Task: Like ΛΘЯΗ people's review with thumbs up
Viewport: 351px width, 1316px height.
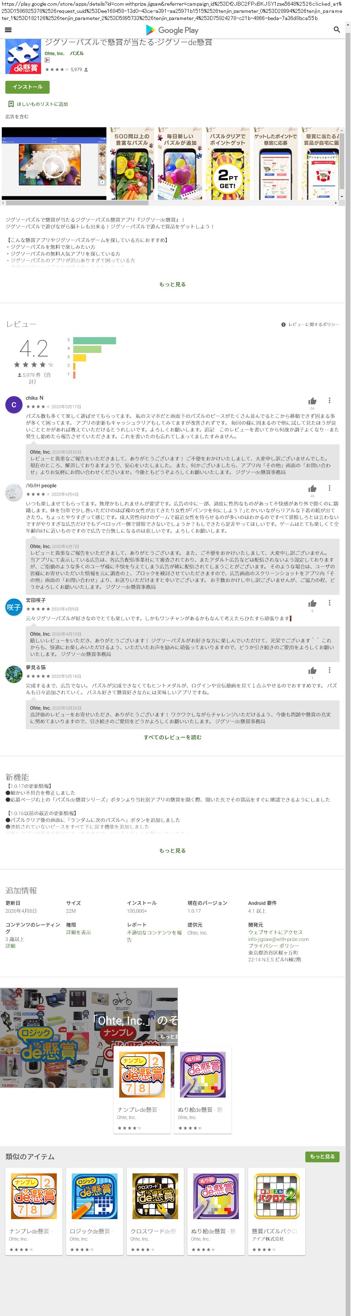Action: click(312, 488)
